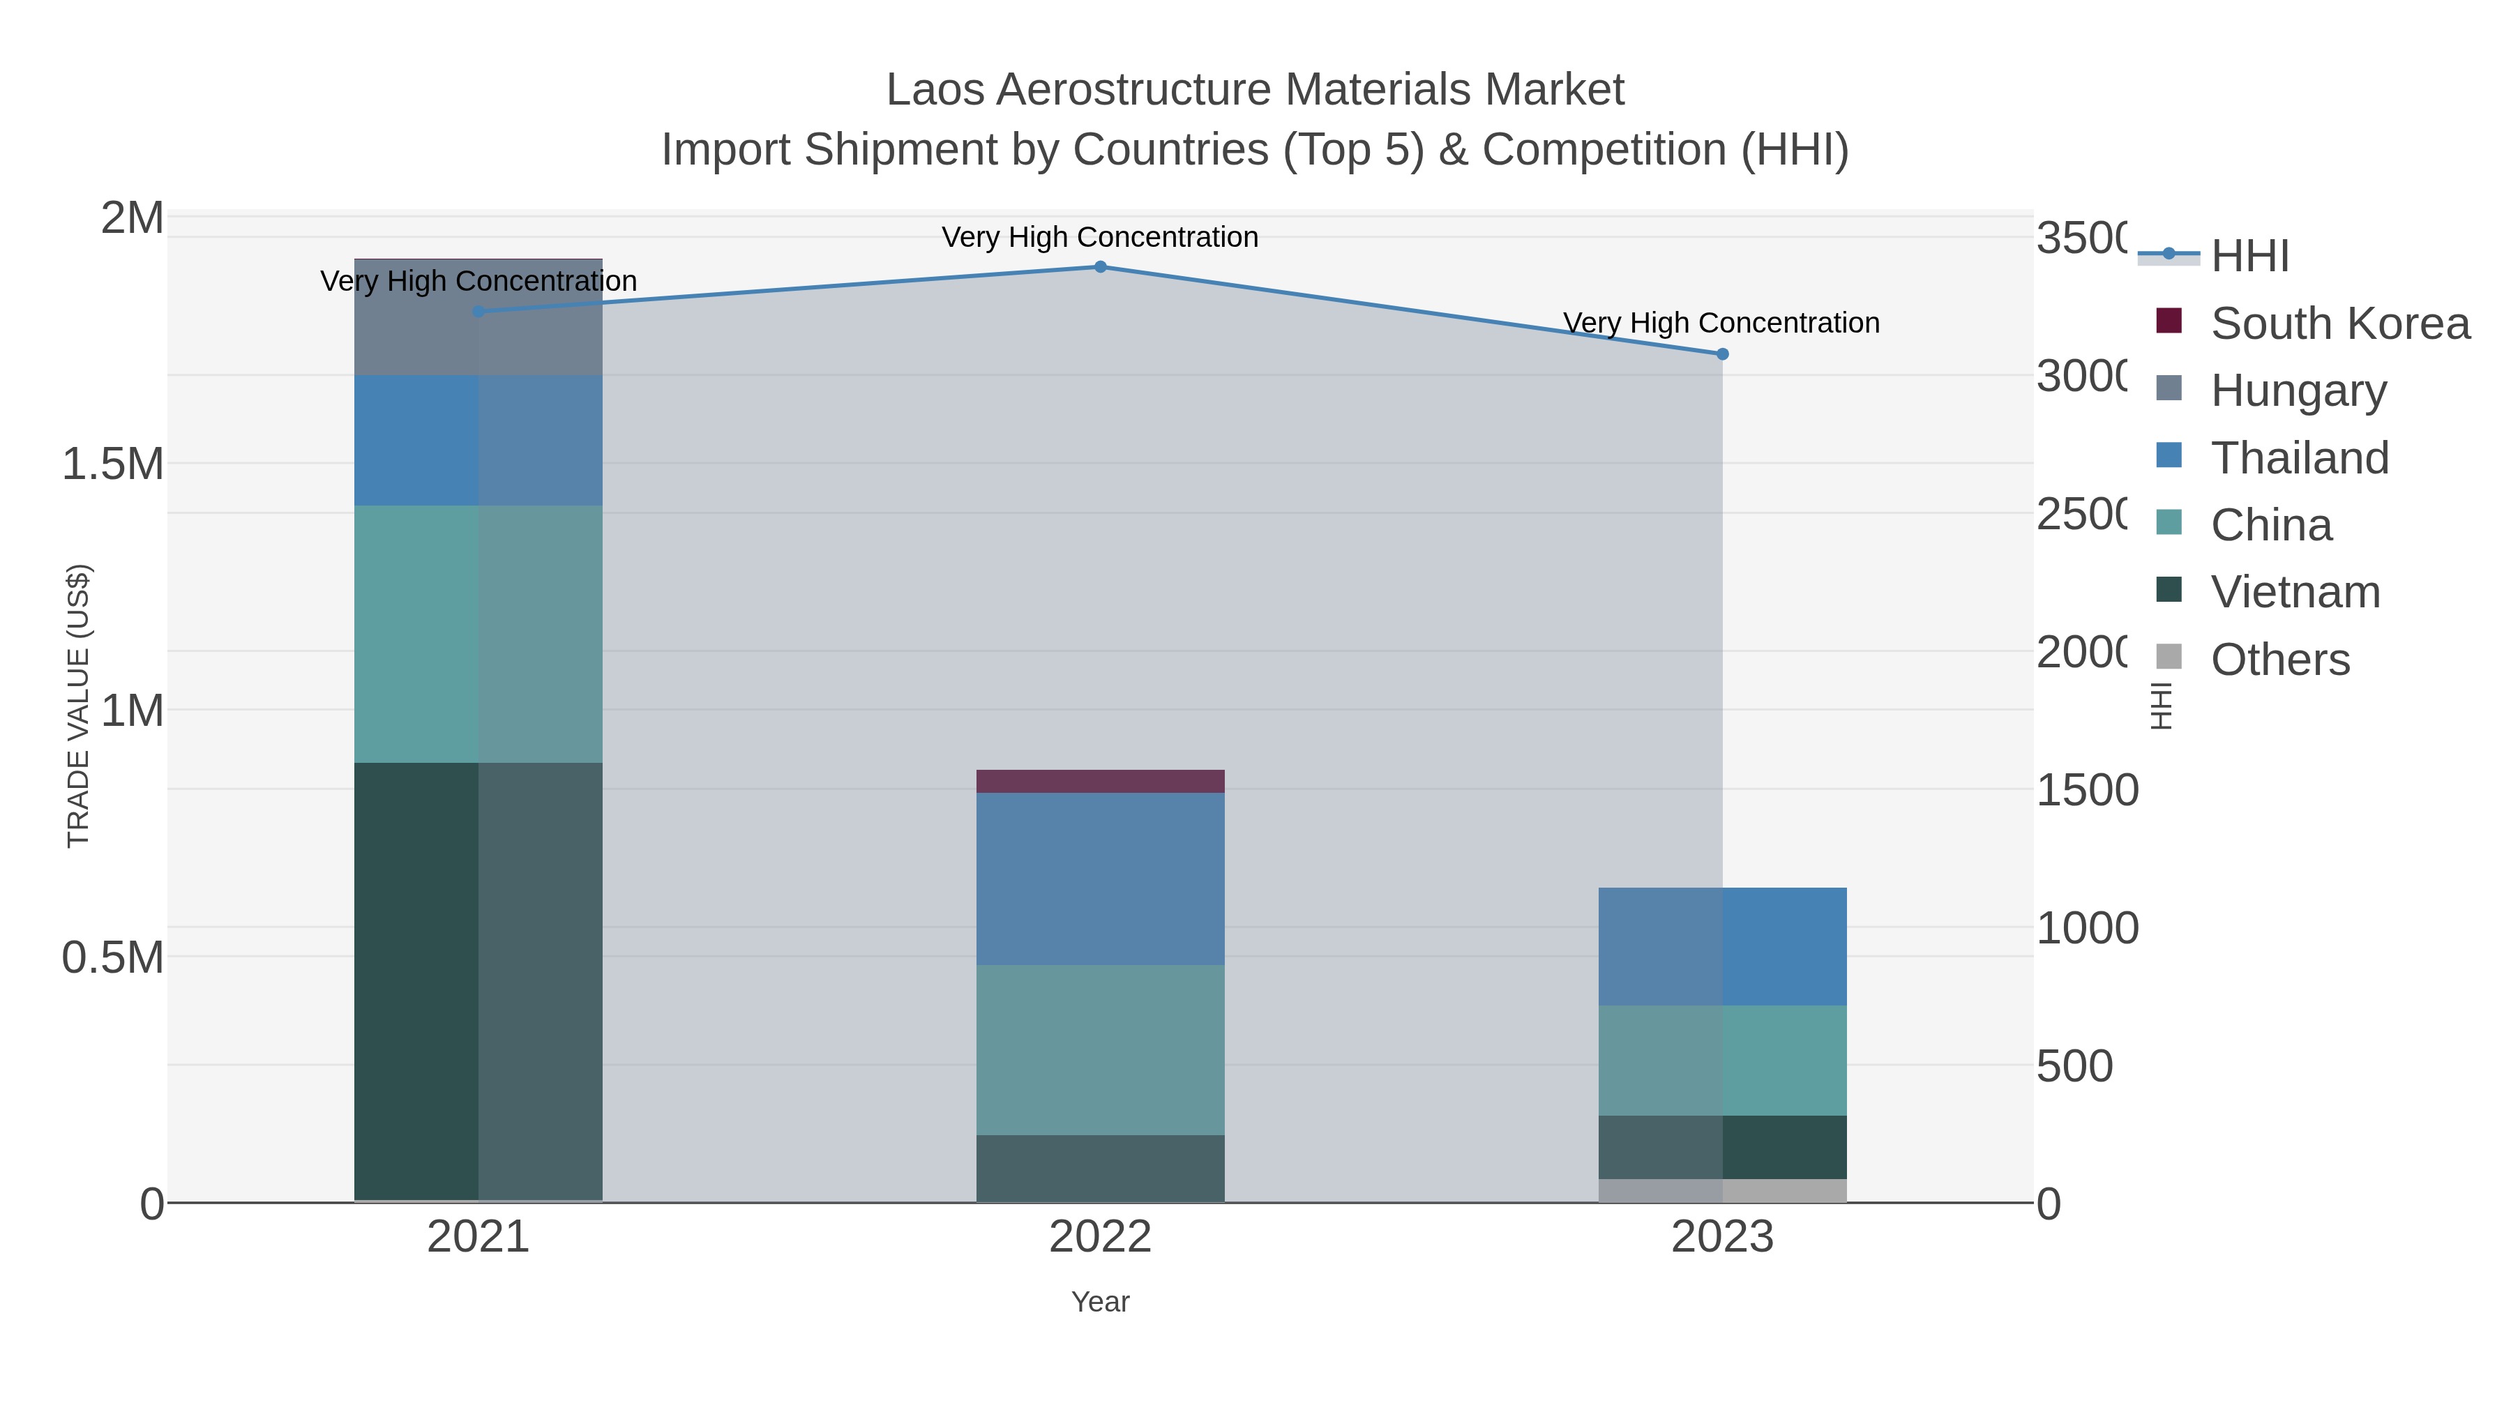Toggle the China legend entry
2511x1412 pixels.
click(2244, 524)
